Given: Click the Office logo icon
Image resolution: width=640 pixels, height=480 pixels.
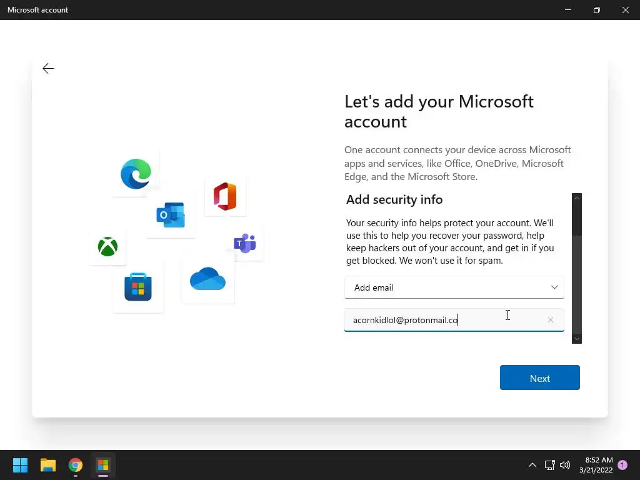Looking at the screenshot, I should coord(225,197).
